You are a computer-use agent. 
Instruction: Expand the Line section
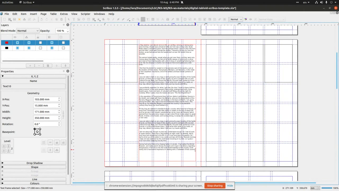tap(34, 179)
